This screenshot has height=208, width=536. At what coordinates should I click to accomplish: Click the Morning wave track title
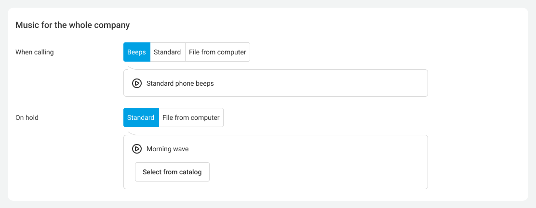click(167, 149)
